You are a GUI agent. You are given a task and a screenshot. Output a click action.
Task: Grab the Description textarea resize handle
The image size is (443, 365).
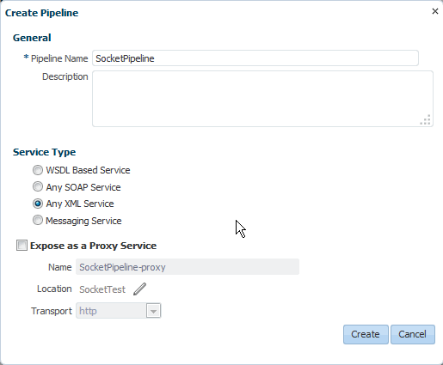[x=426, y=119]
